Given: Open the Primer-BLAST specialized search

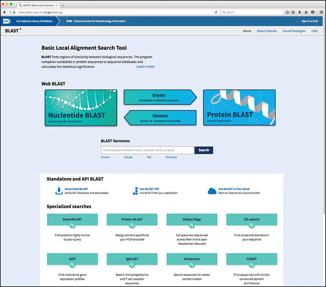Looking at the screenshot, I should 132,219.
